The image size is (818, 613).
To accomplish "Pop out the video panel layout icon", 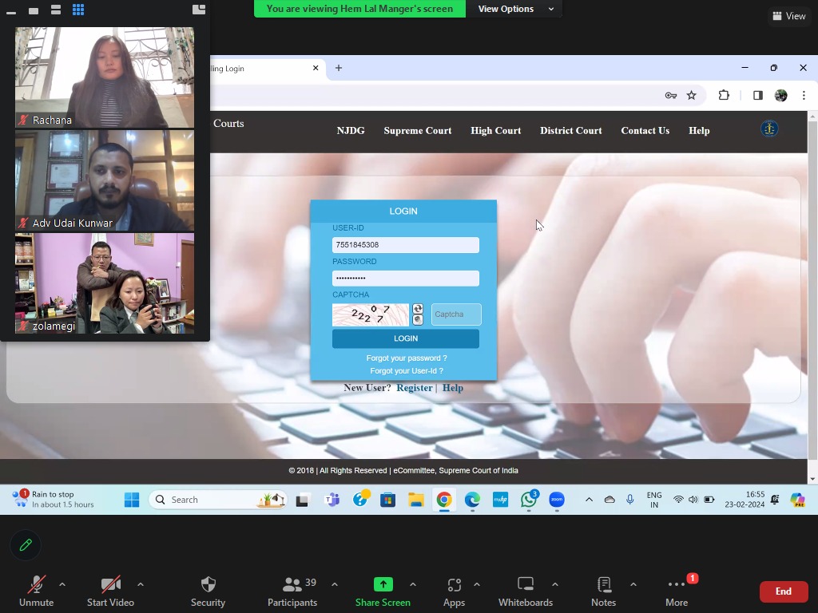I will pos(199,10).
